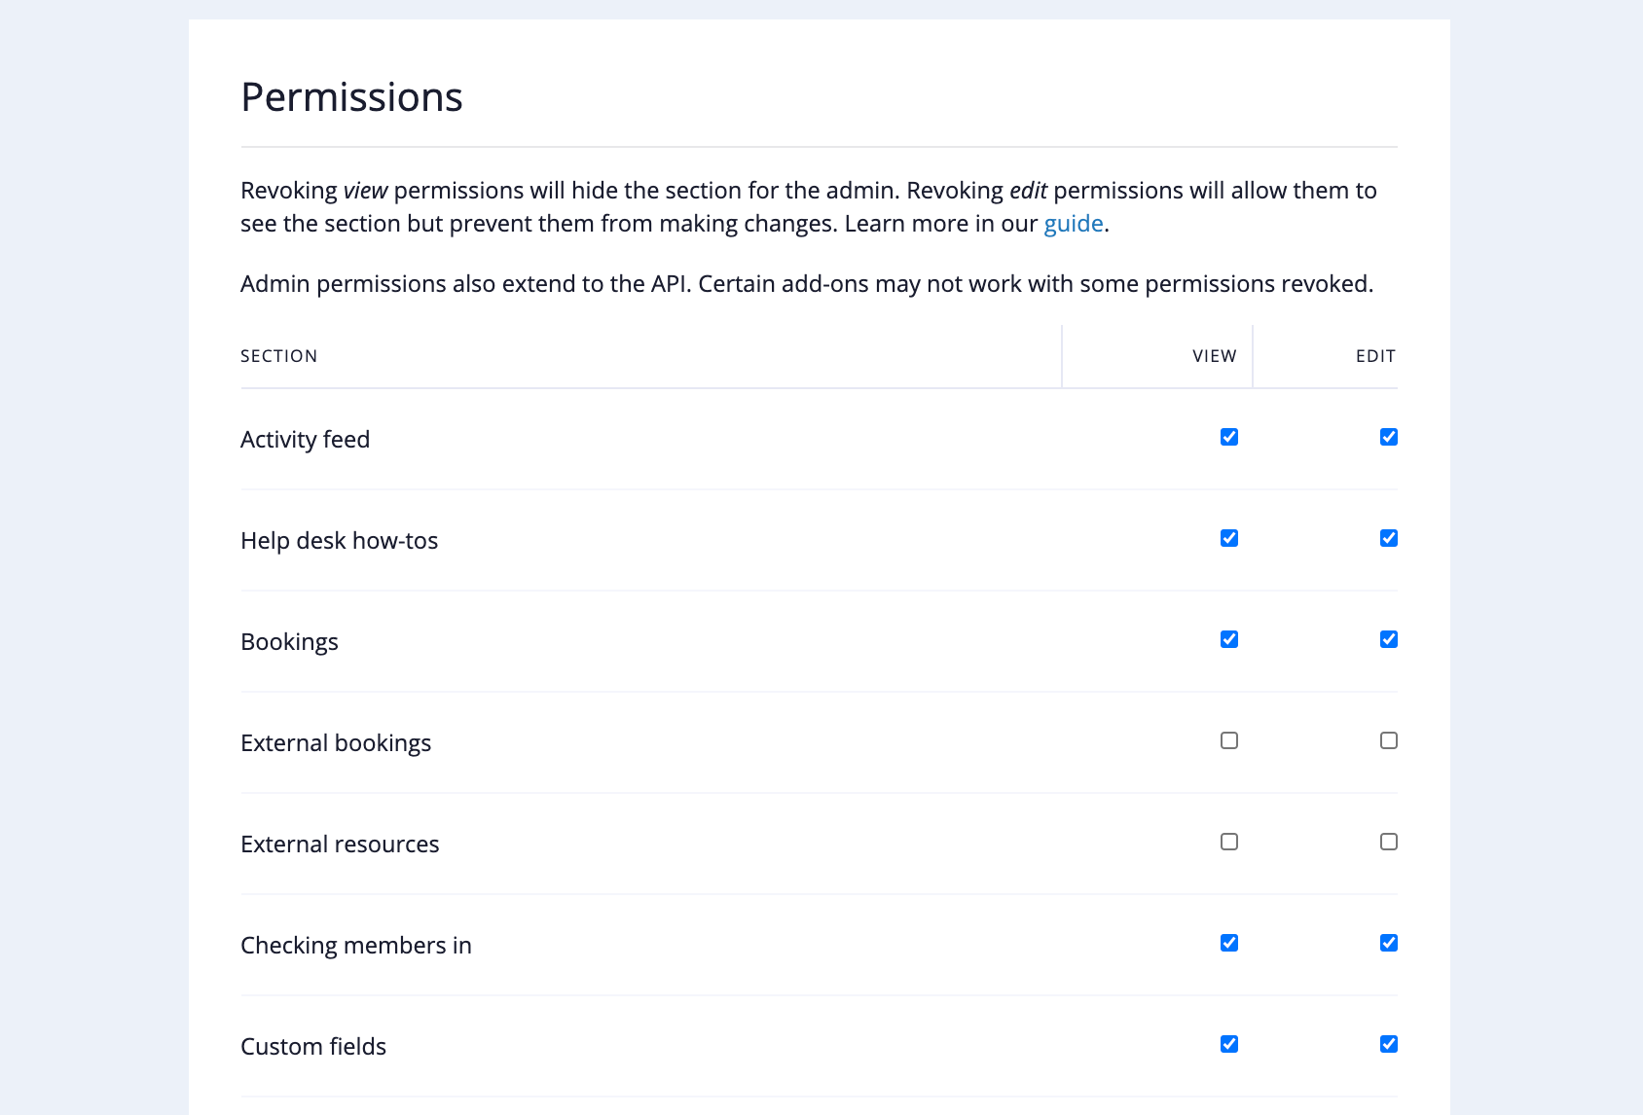Click the VIEW column header
This screenshot has width=1643, height=1115.
(x=1214, y=356)
